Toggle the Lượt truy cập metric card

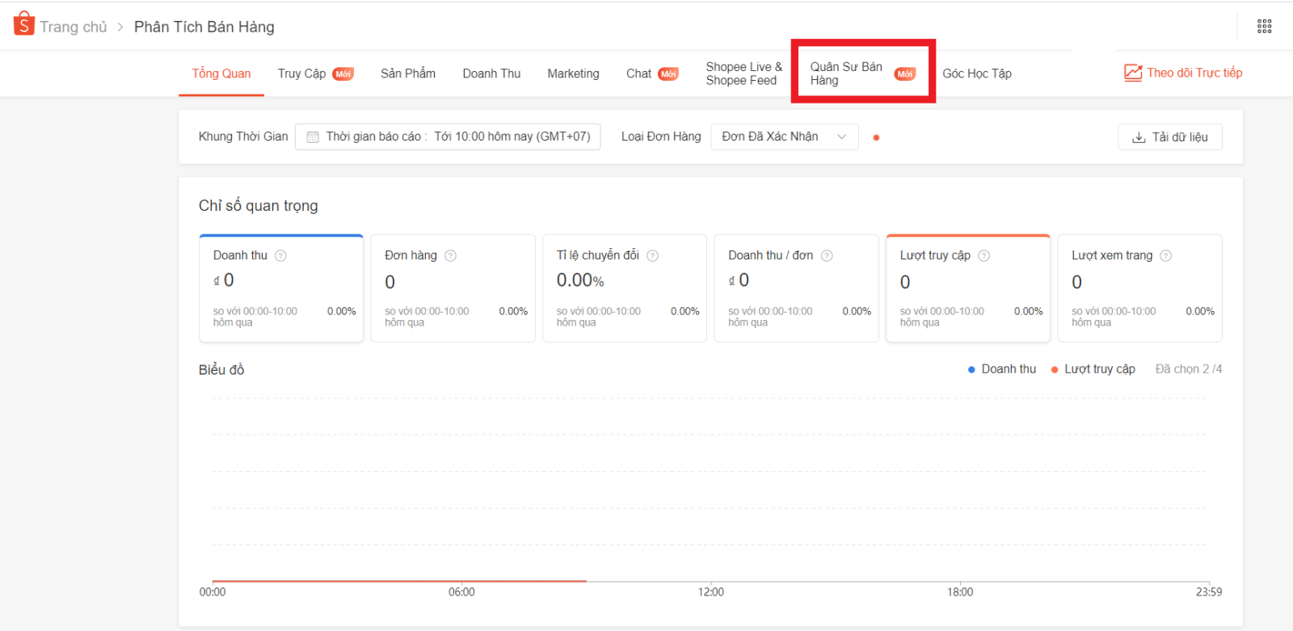[967, 288]
